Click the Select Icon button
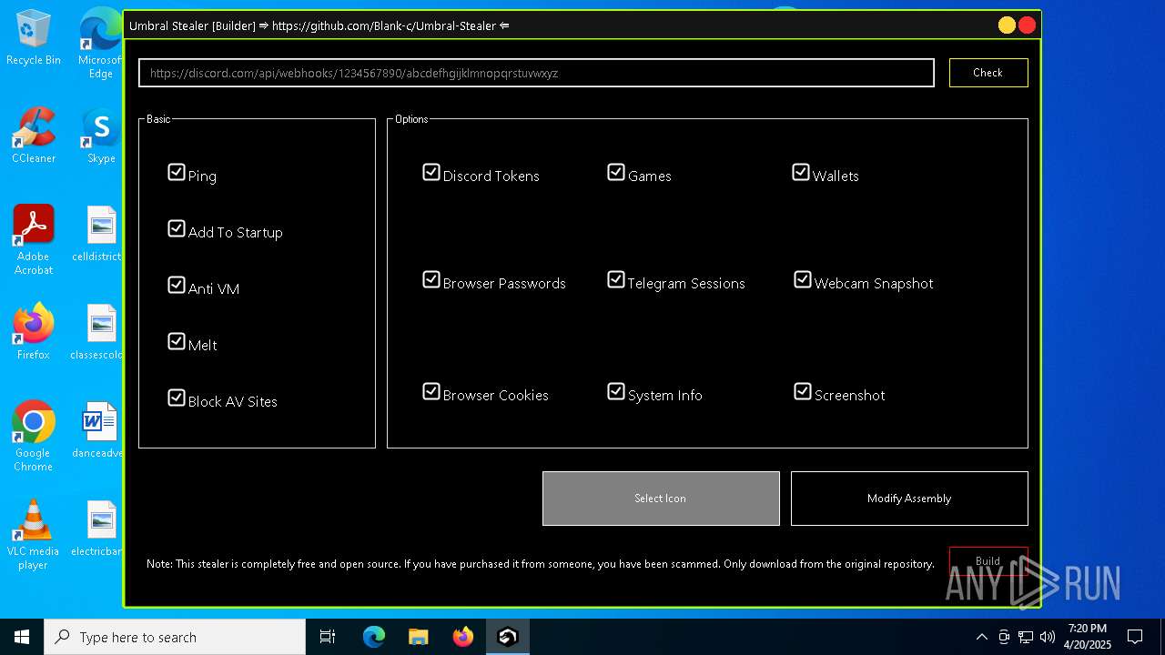 tap(661, 499)
